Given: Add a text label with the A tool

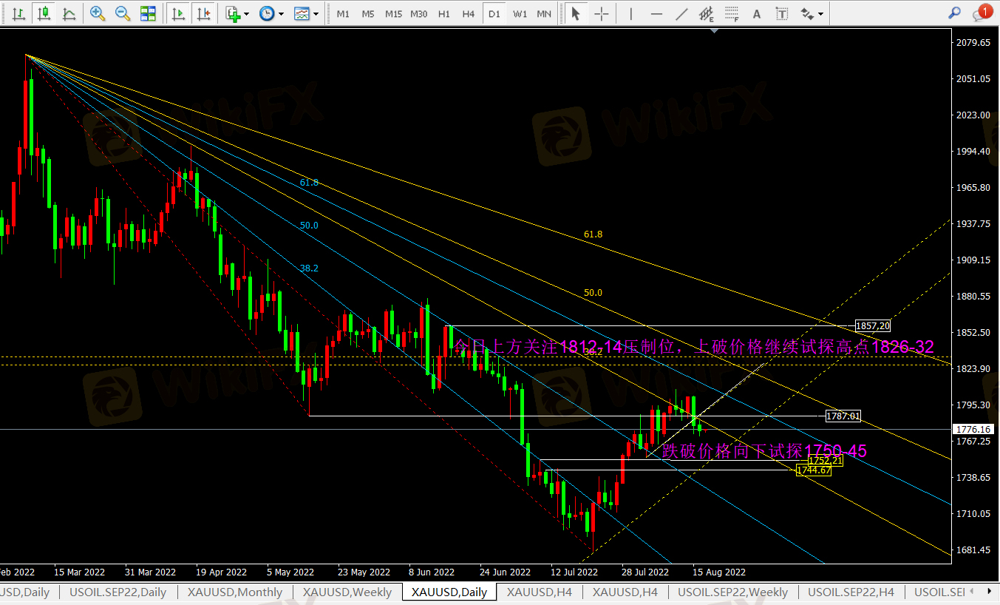Looking at the screenshot, I should (756, 13).
